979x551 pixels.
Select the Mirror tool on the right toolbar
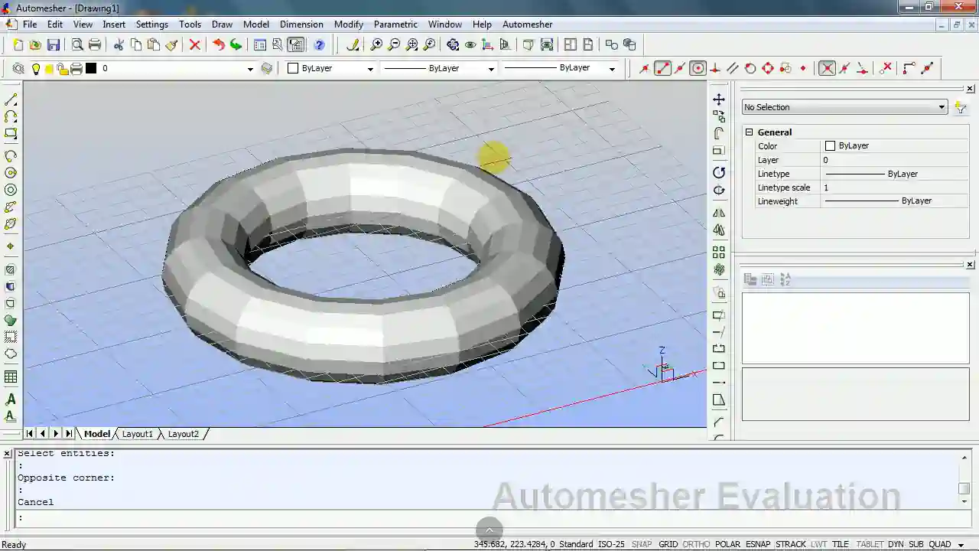[719, 213]
